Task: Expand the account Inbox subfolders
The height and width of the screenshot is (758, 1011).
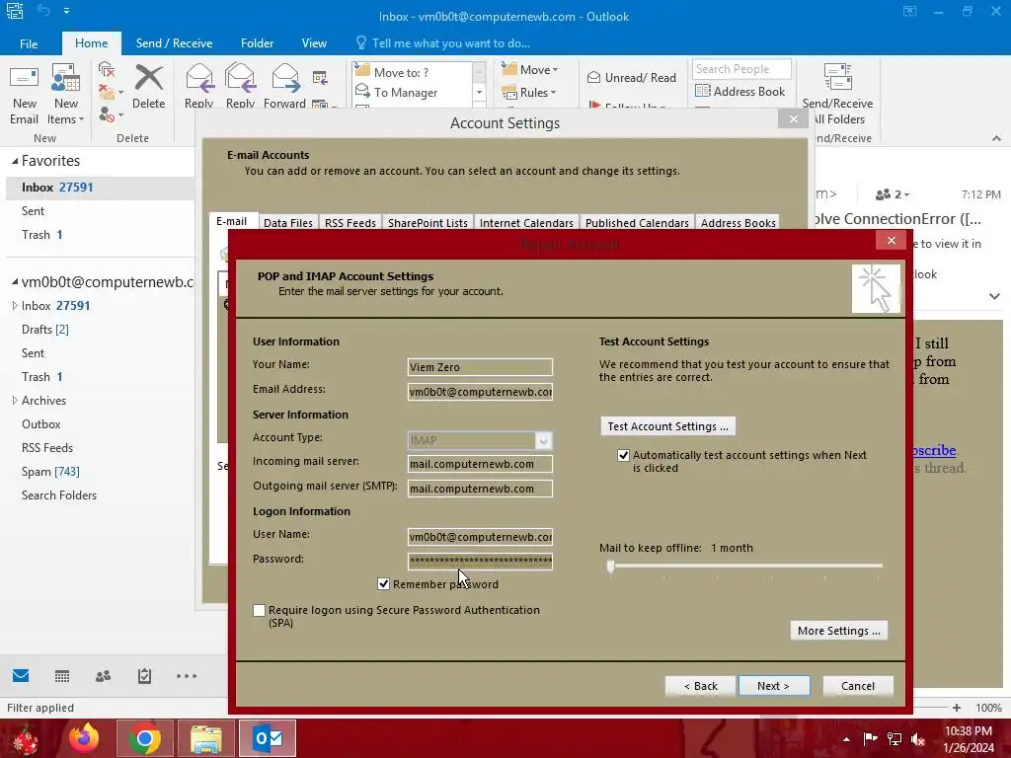Action: 14,306
